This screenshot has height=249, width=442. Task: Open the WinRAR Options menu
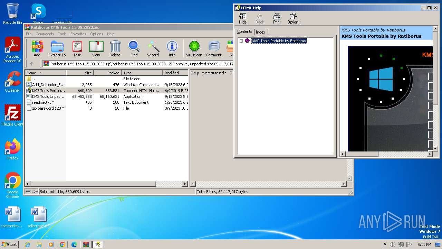[x=97, y=34]
